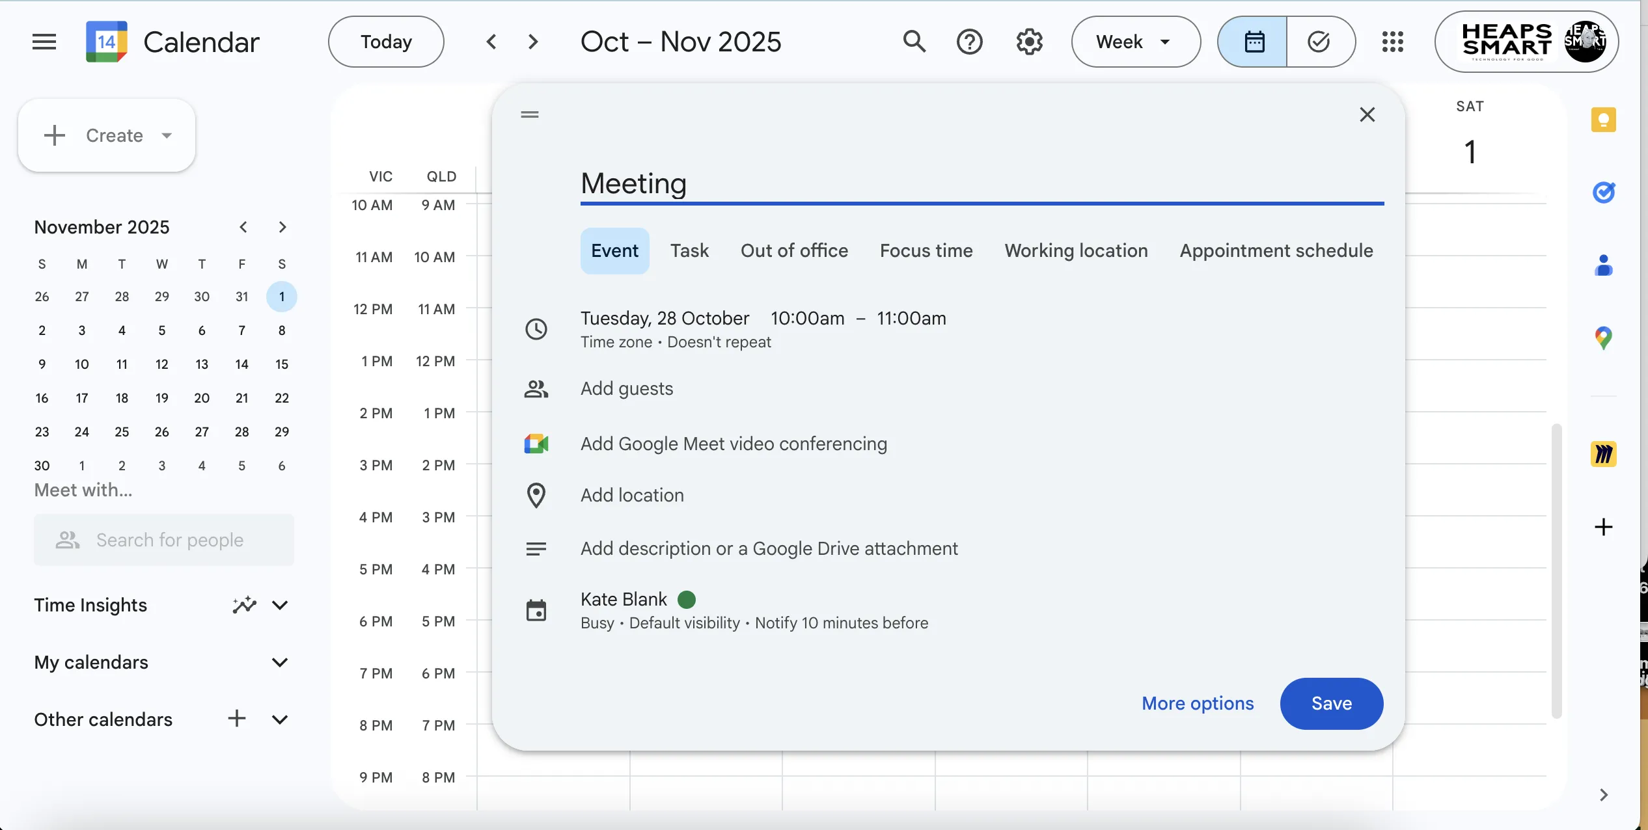The height and width of the screenshot is (830, 1648).
Task: Click More options link
Action: (1198, 704)
